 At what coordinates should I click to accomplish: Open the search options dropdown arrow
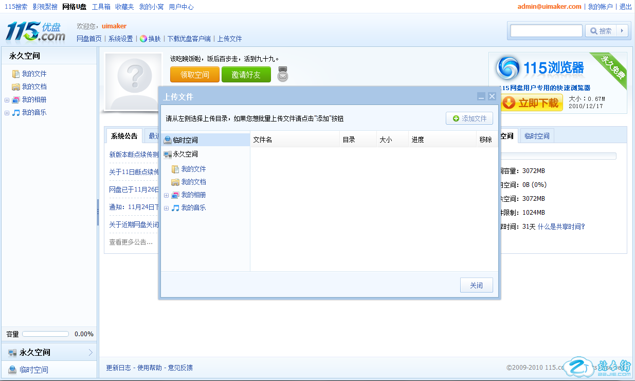coord(622,31)
